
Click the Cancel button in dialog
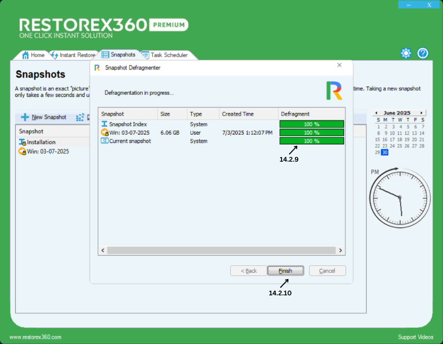[327, 271]
